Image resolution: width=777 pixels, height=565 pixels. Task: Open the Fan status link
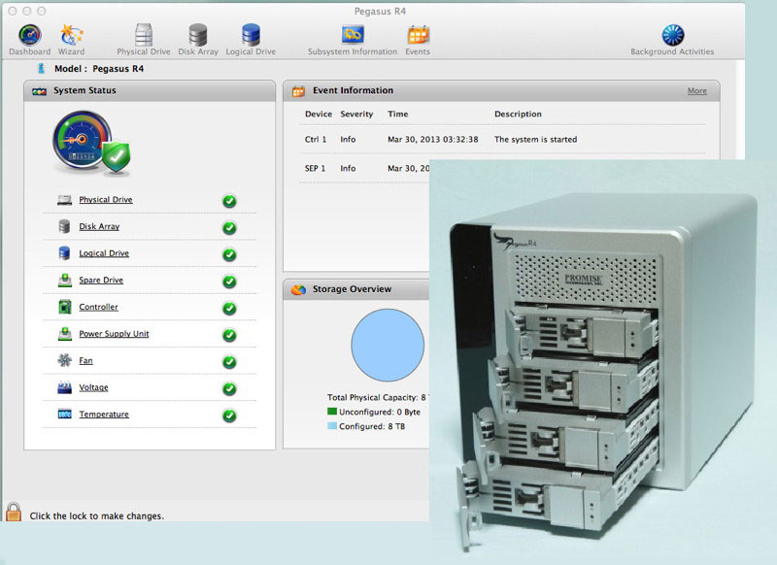[x=85, y=360]
